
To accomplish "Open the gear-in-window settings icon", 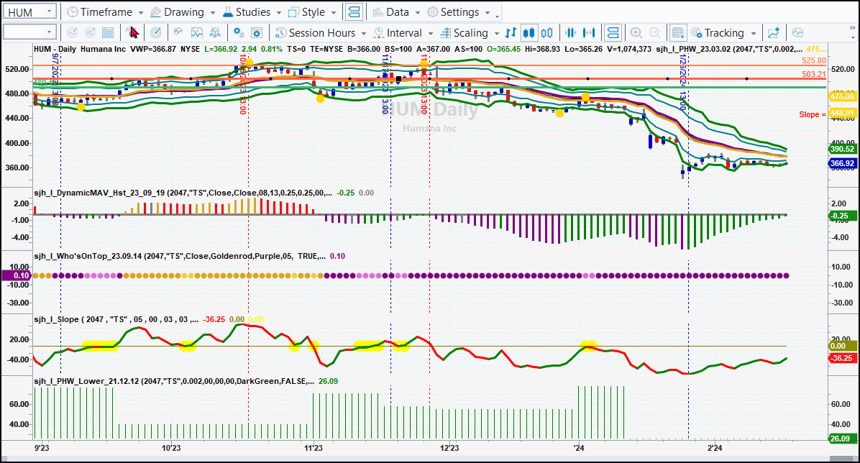I will (257, 33).
